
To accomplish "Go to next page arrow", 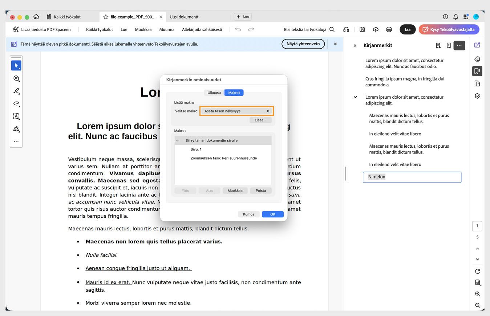I will click(x=478, y=259).
